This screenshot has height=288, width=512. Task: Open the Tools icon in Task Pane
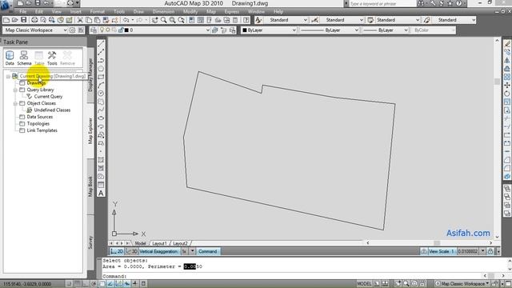[52, 58]
